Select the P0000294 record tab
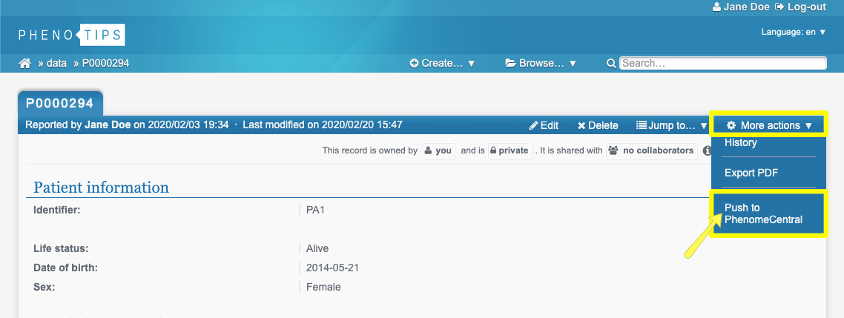The image size is (844, 318). coord(60,103)
